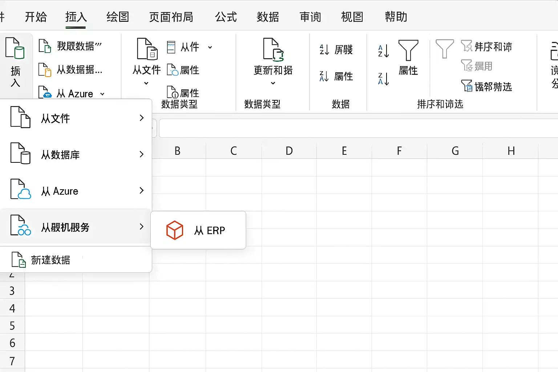Select column D header
Screen dimensions: 558x372
[289, 150]
